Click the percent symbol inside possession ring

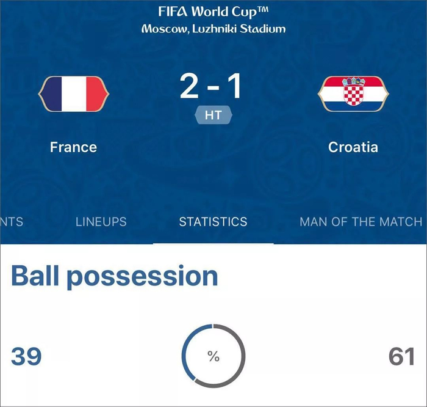click(213, 357)
